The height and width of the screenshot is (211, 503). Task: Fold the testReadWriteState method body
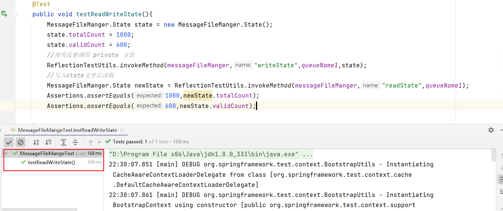click(x=15, y=14)
